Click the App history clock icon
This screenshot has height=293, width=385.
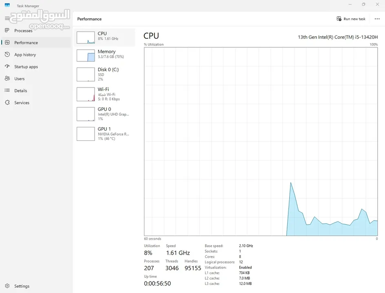pos(7,55)
